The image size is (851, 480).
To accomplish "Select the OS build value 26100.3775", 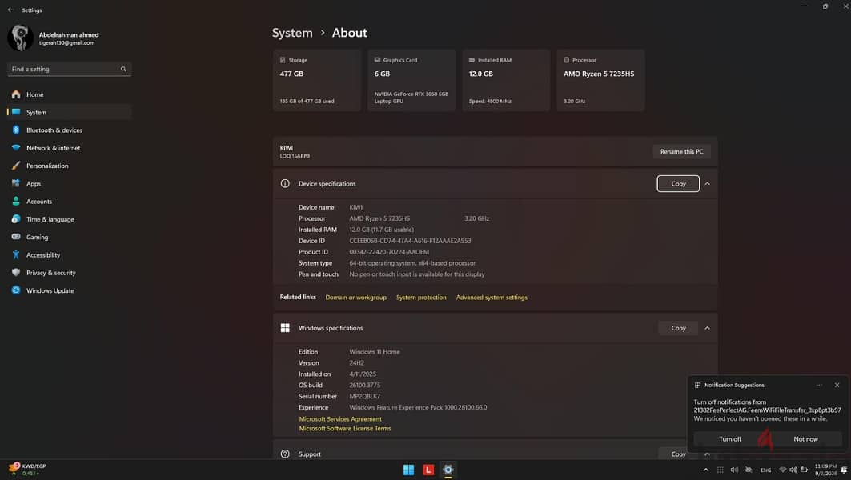I will [365, 385].
